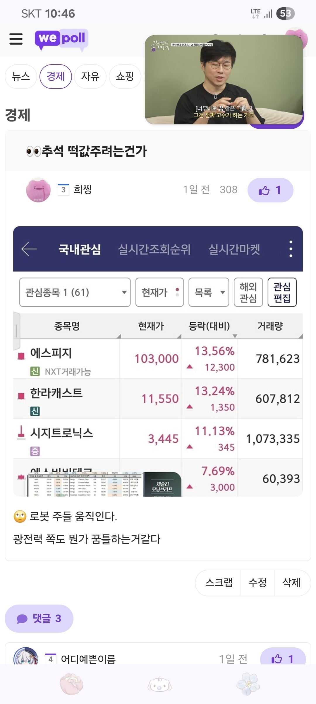Click the 스크랩 button
The image size is (316, 704).
[219, 583]
